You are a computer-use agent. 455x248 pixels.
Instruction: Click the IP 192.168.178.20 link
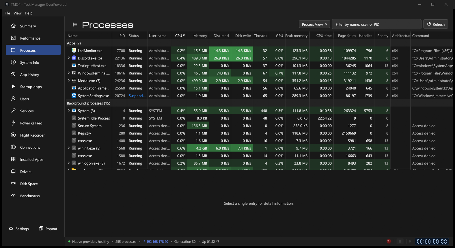(x=155, y=242)
